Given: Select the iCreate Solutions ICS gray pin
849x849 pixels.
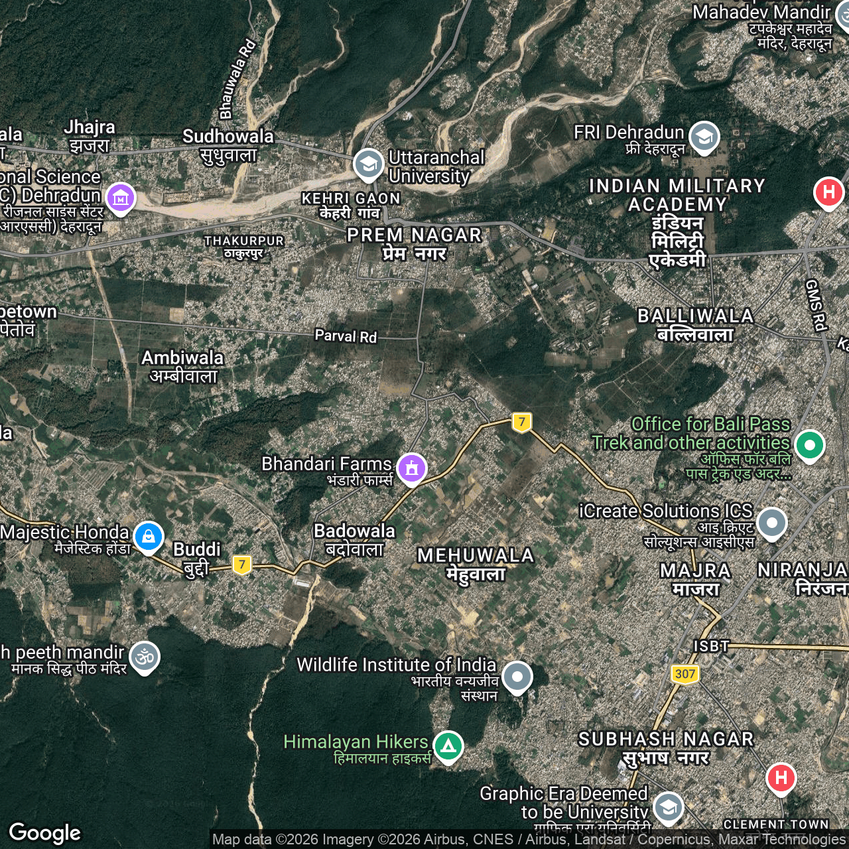Looking at the screenshot, I should [x=771, y=523].
